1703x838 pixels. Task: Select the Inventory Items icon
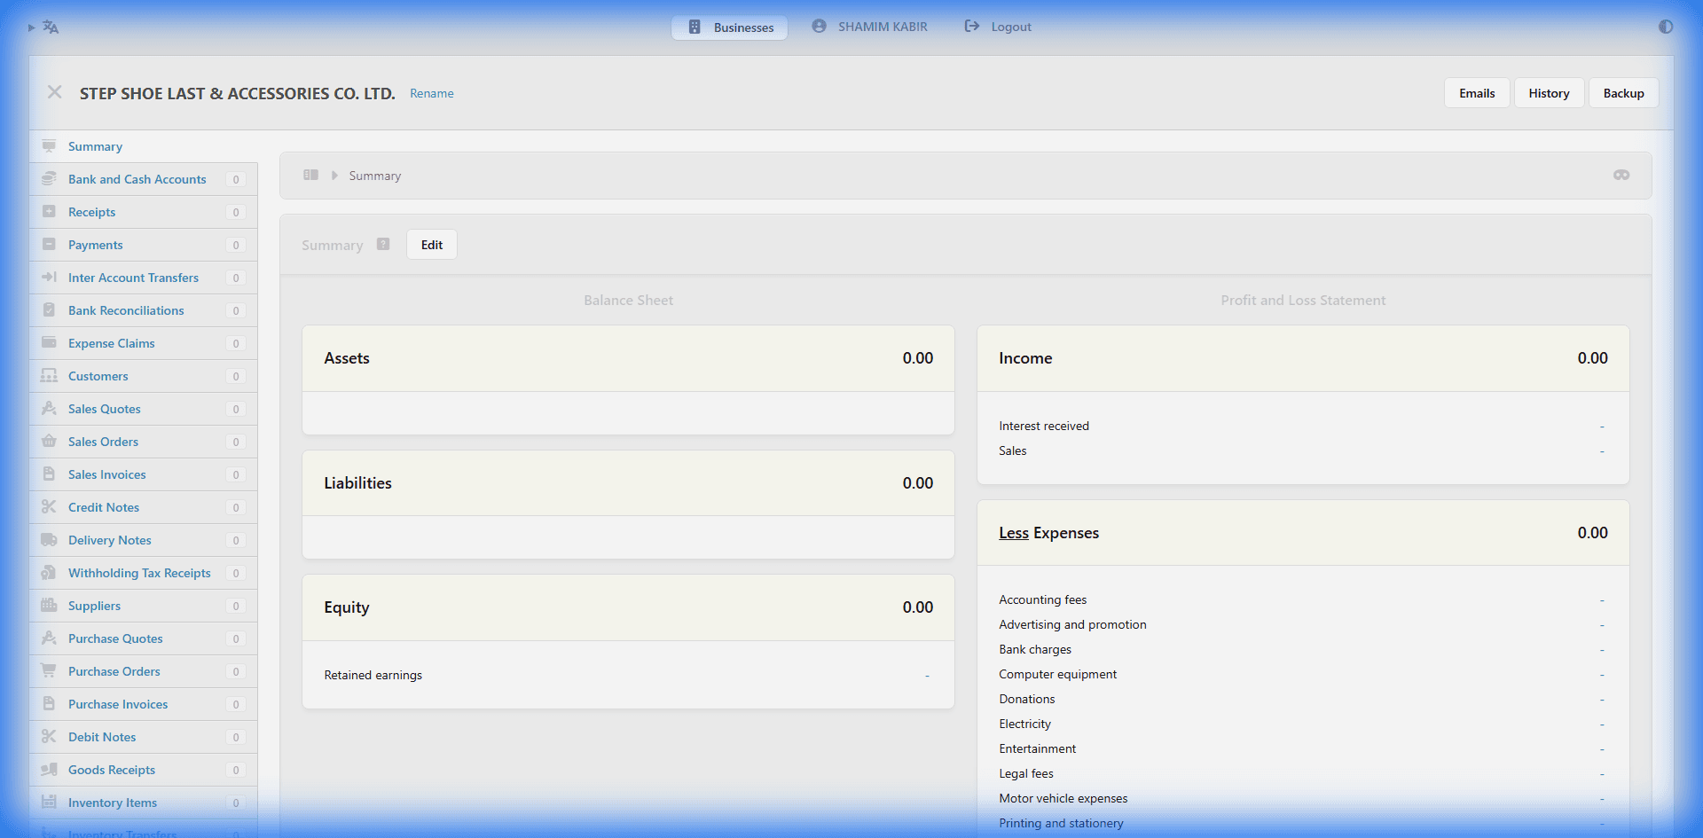point(49,803)
